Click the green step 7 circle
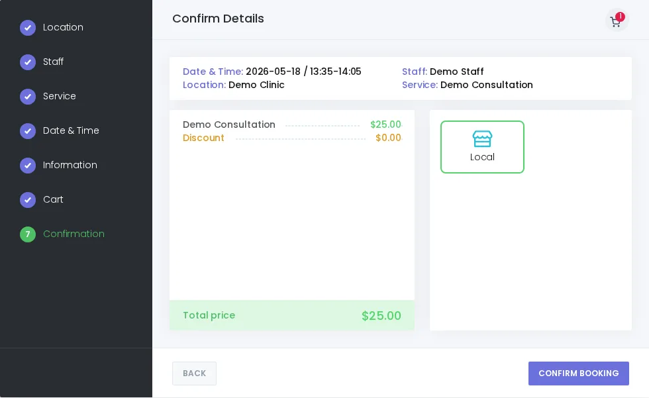Image resolution: width=649 pixels, height=398 pixels. (28, 234)
